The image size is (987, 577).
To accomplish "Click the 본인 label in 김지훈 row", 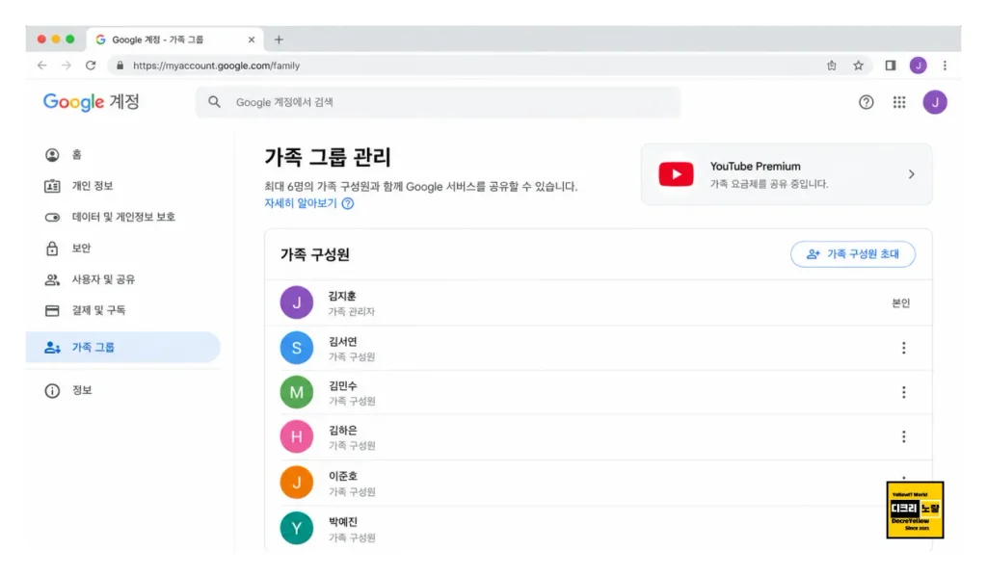I will pyautogui.click(x=901, y=303).
